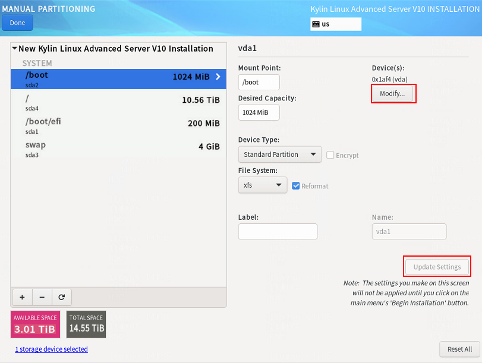Click the Available Space 3.01 TiB box
This screenshot has height=363, width=482.
click(35, 324)
